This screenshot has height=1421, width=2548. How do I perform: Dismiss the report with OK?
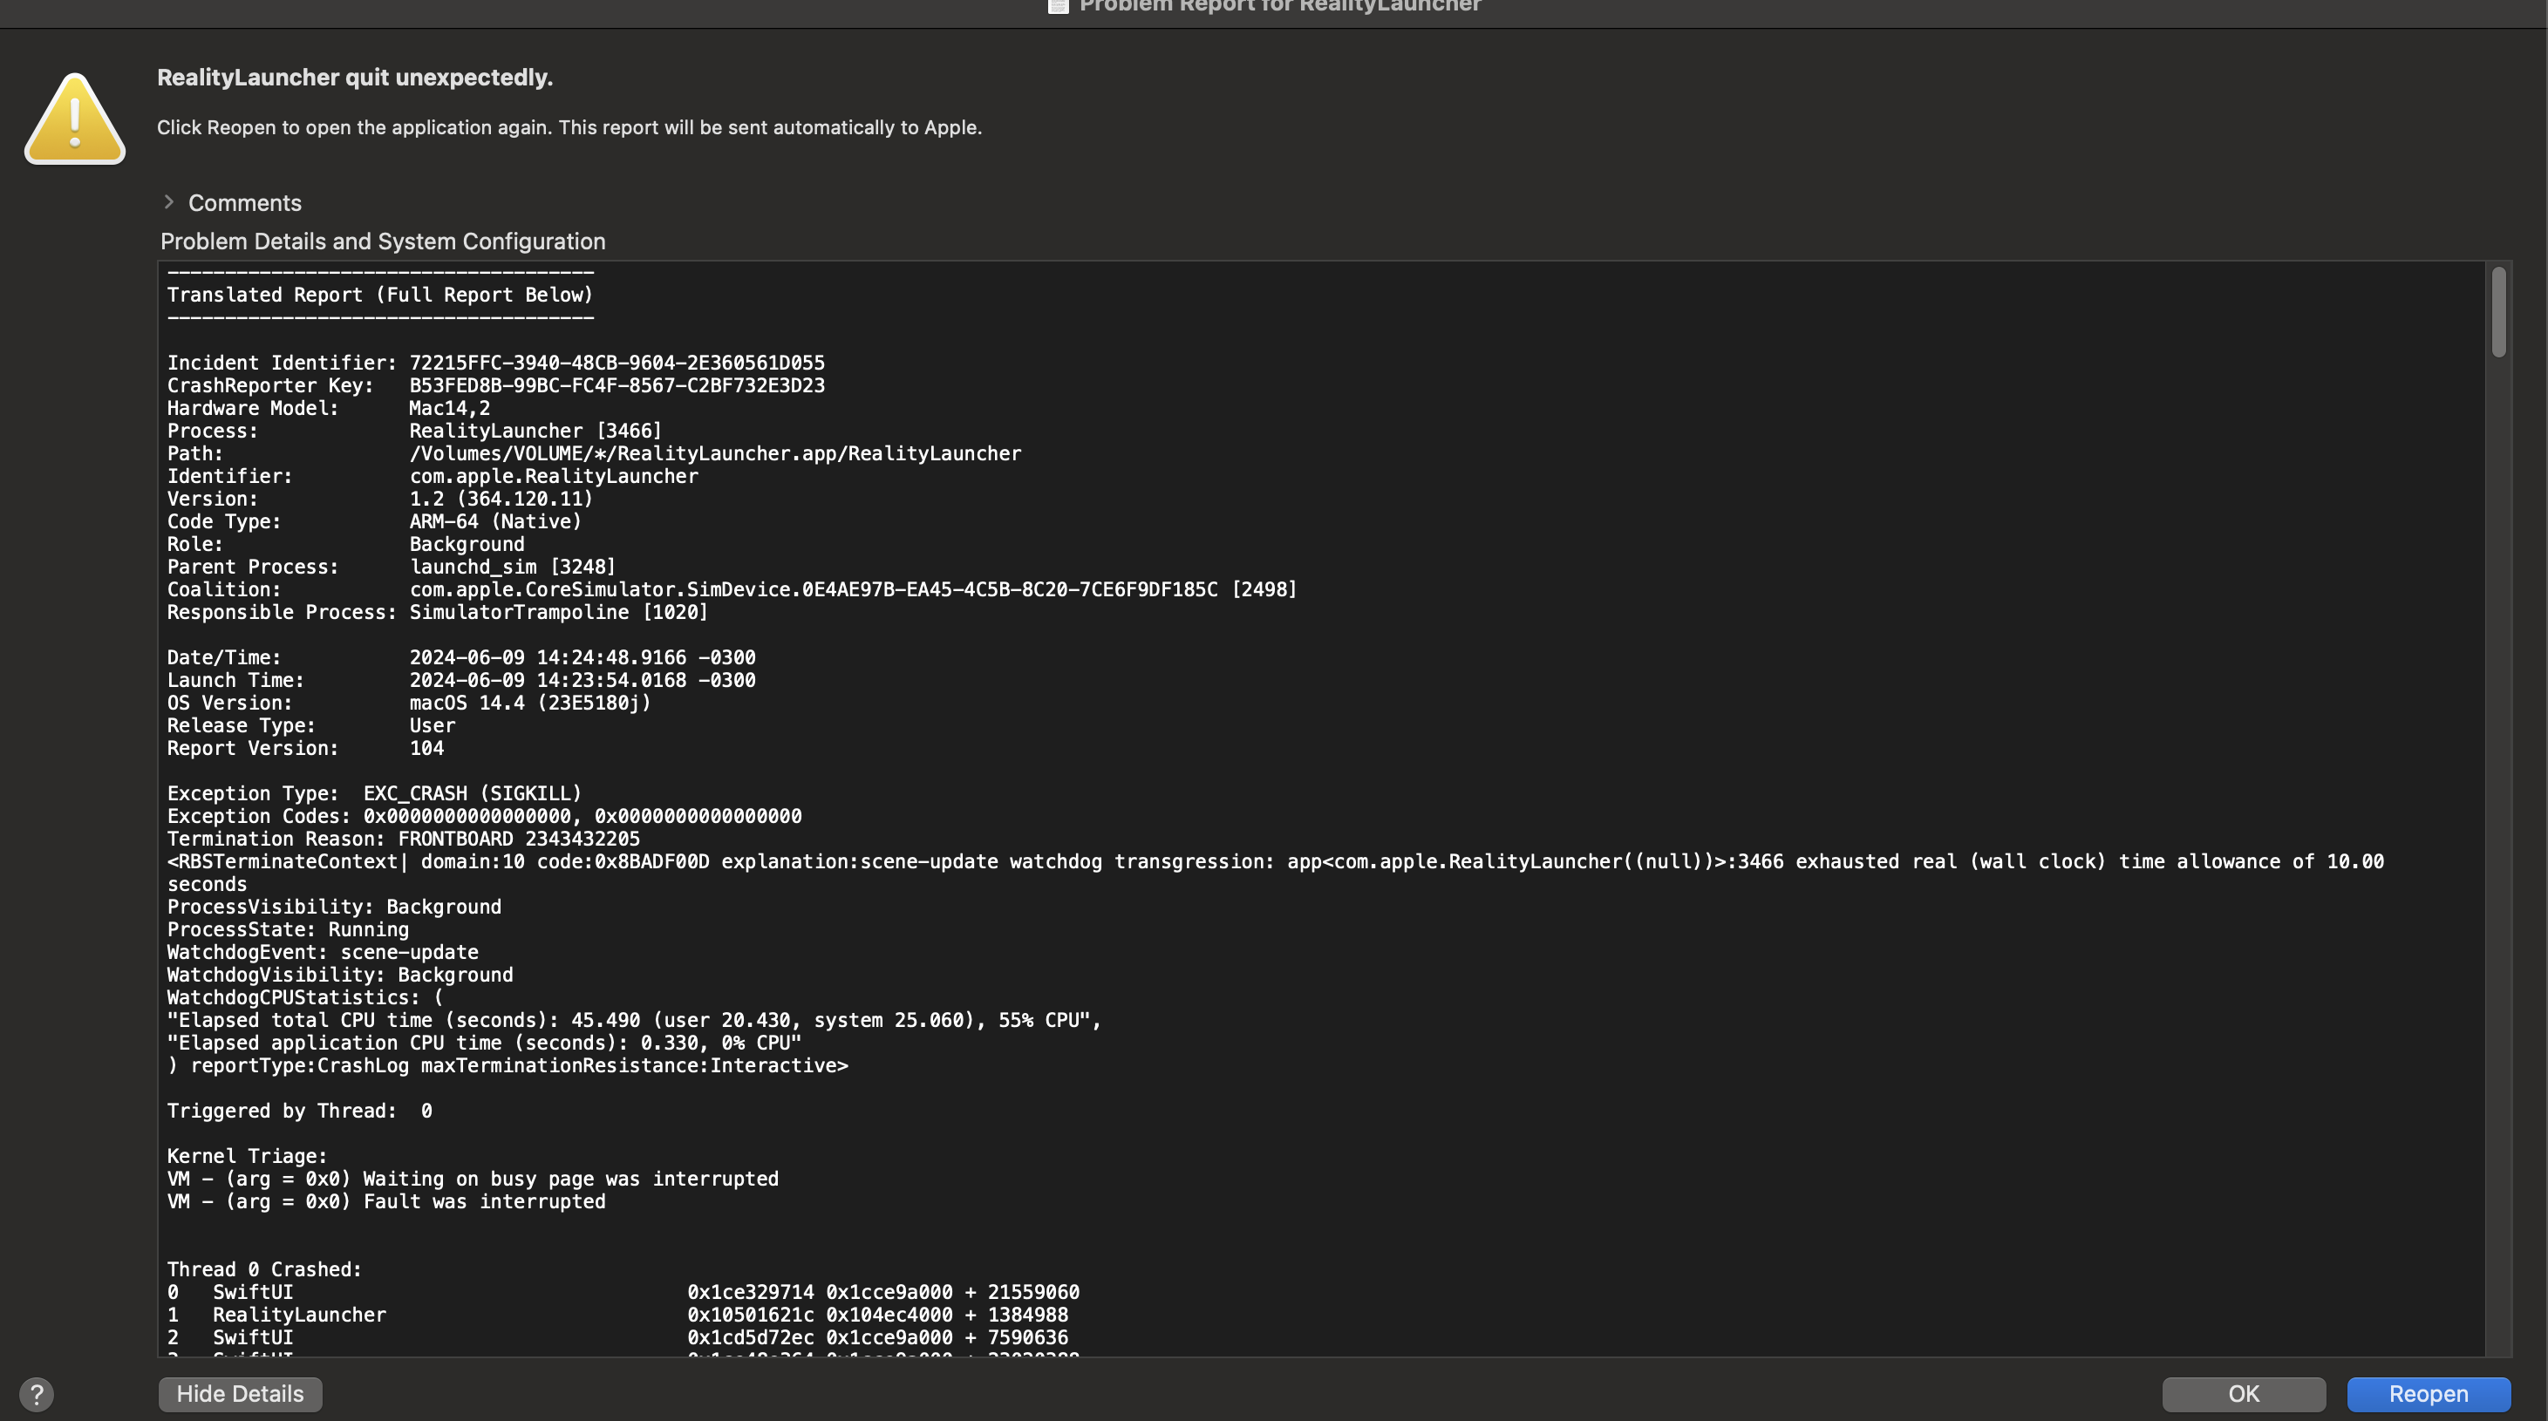click(2244, 1393)
